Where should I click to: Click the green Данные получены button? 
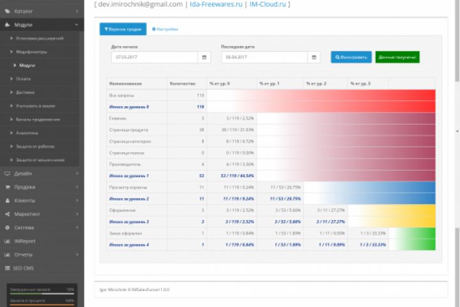[397, 57]
